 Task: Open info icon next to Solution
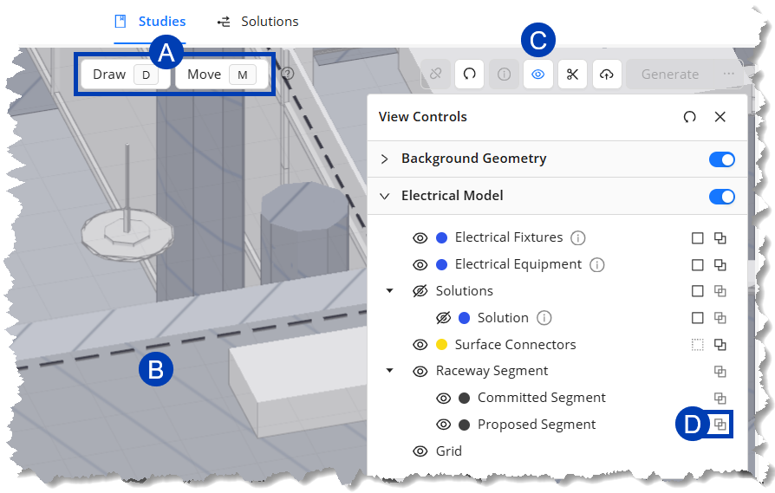coord(544,318)
